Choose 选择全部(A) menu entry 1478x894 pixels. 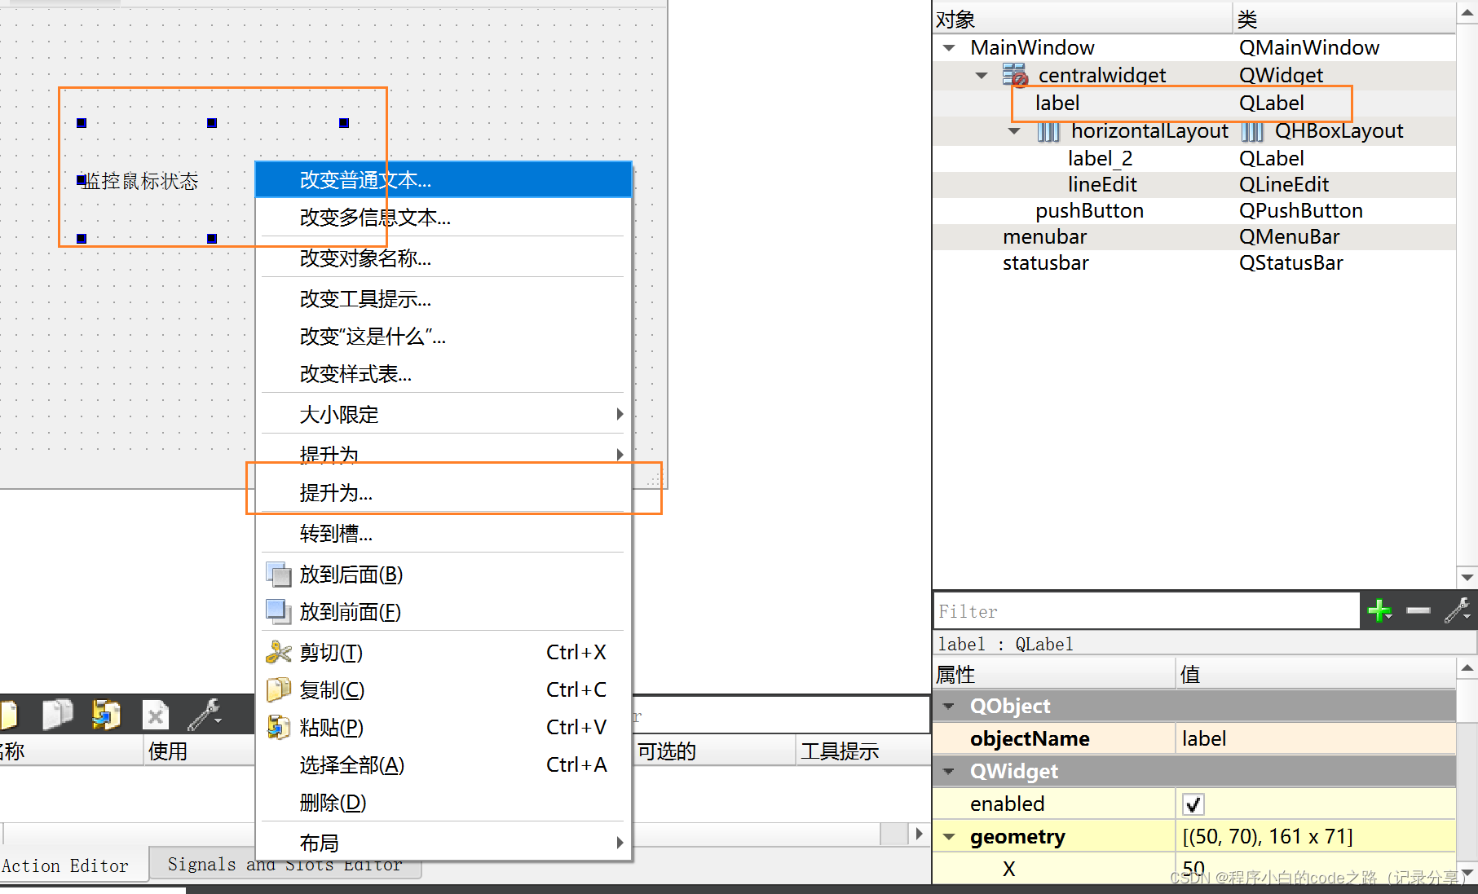point(443,764)
